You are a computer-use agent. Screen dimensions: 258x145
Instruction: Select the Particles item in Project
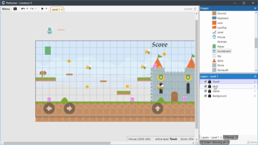point(222,42)
